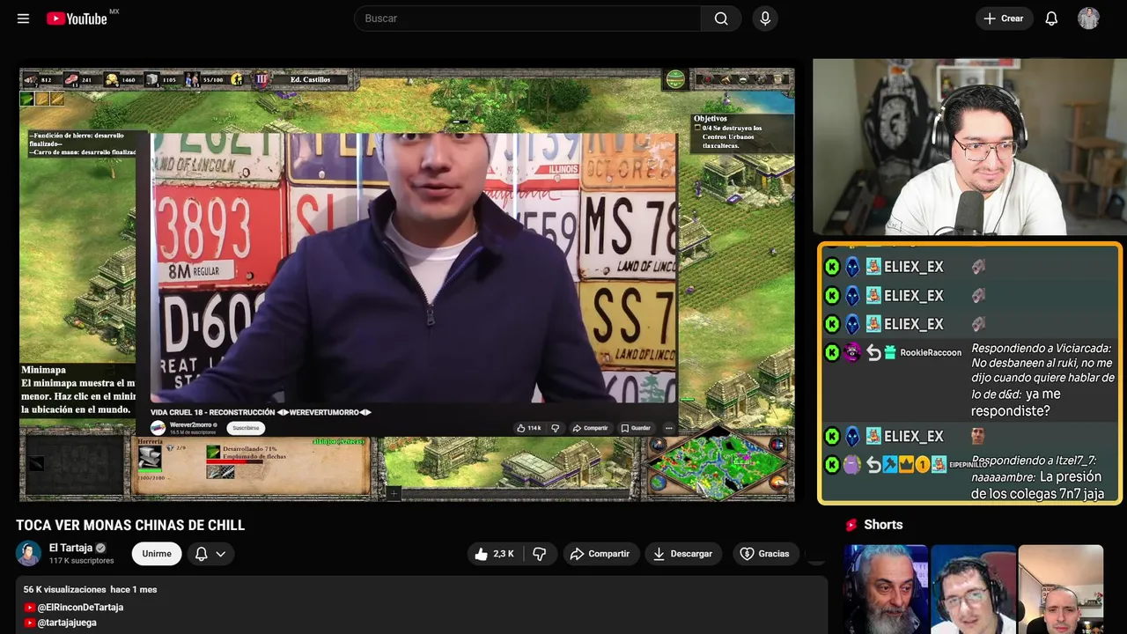Click the game objectives globe icon

[675, 79]
